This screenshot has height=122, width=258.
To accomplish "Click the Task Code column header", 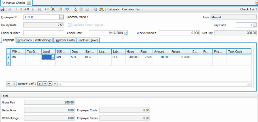I will click(239, 52).
